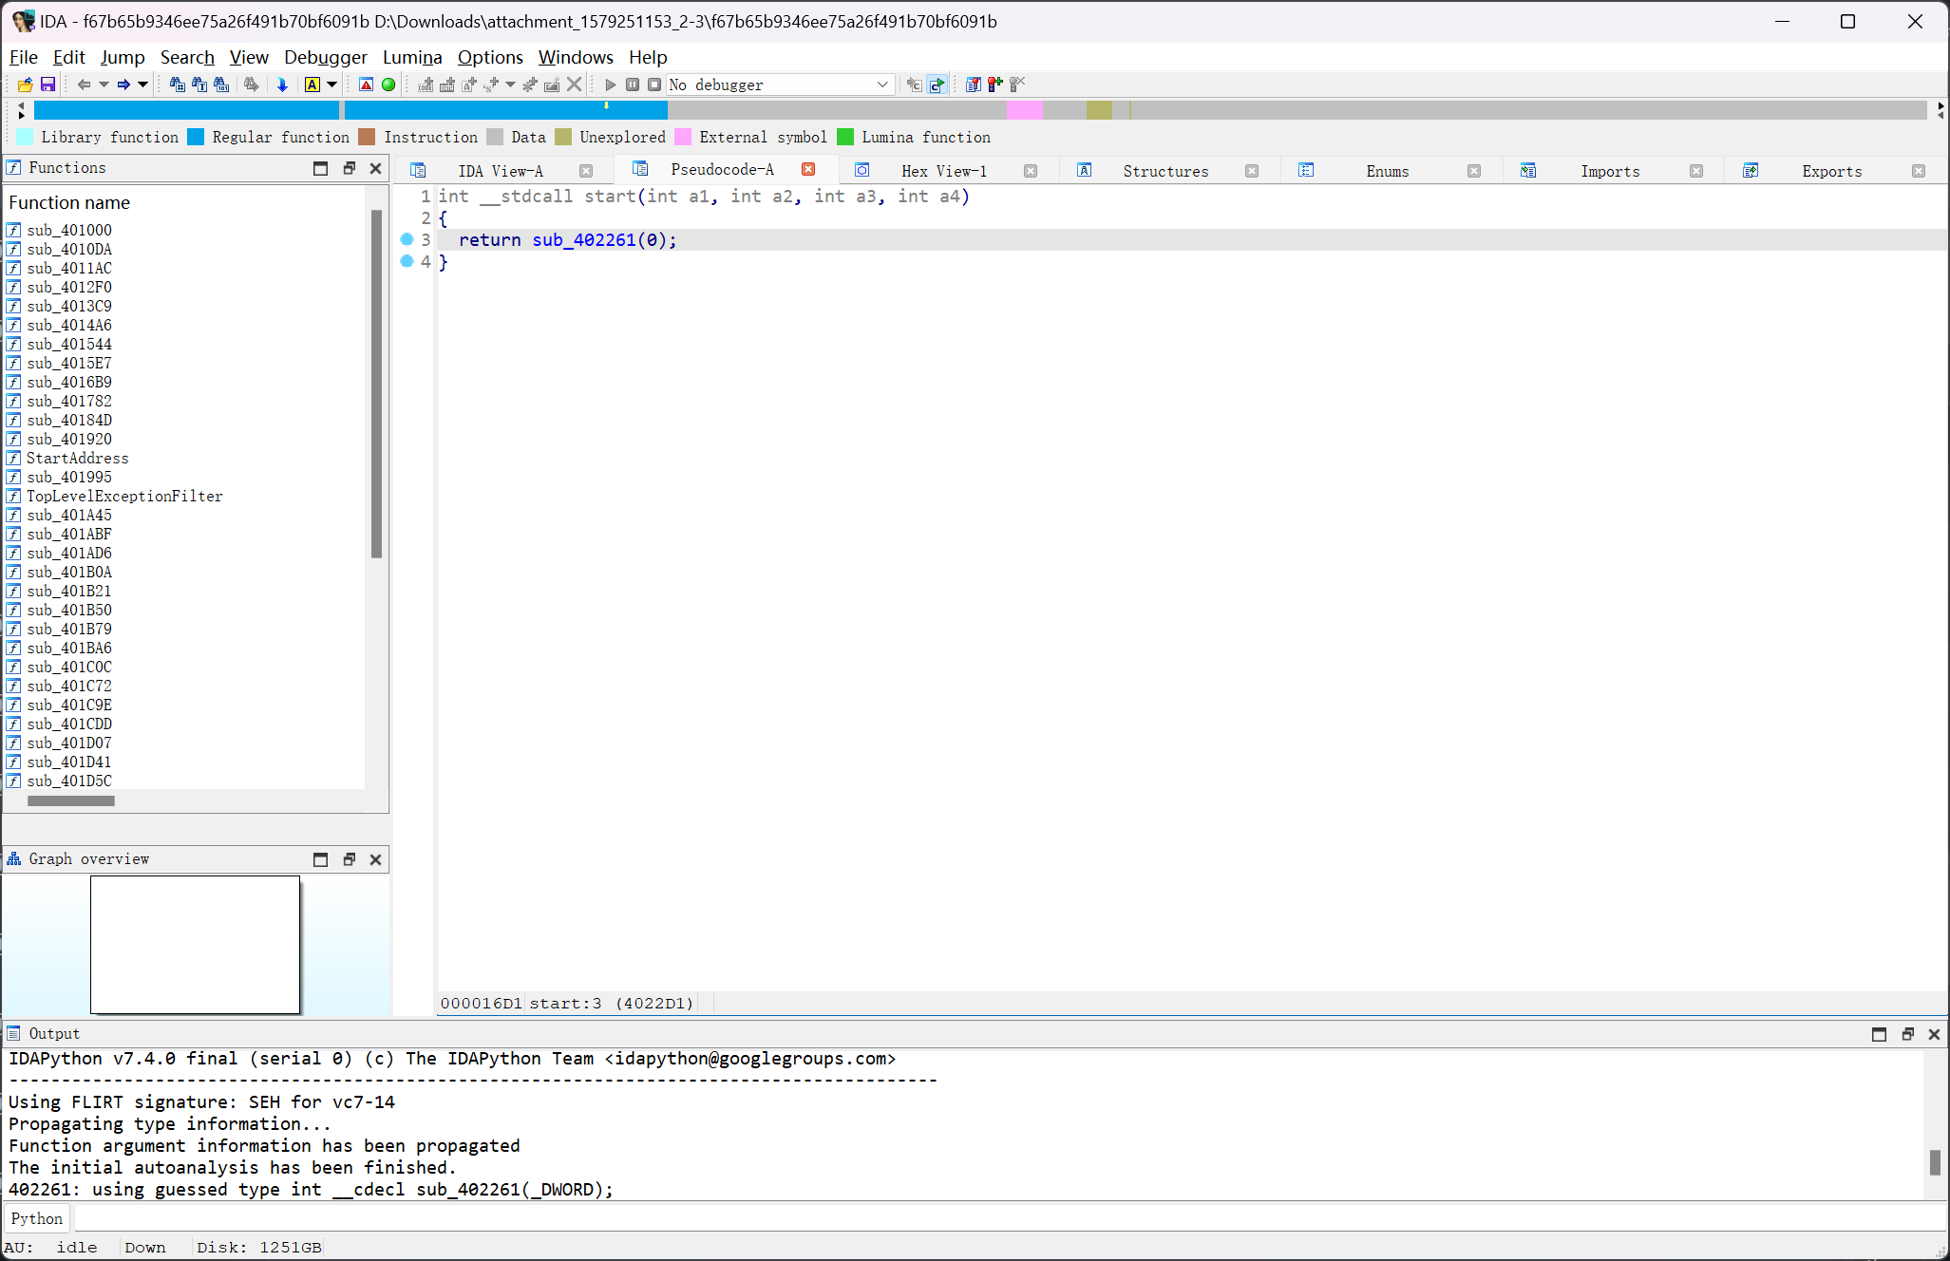Switch to the Hex View-1 tab
The width and height of the screenshot is (1950, 1261).
(x=944, y=171)
